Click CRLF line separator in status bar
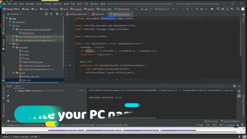247x139 pixels. (214, 125)
